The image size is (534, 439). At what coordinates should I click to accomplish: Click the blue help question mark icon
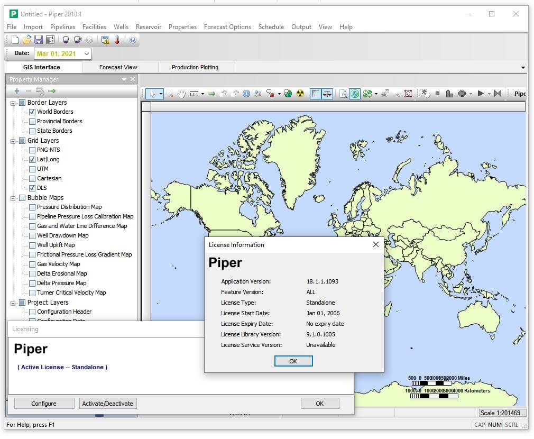point(133,40)
